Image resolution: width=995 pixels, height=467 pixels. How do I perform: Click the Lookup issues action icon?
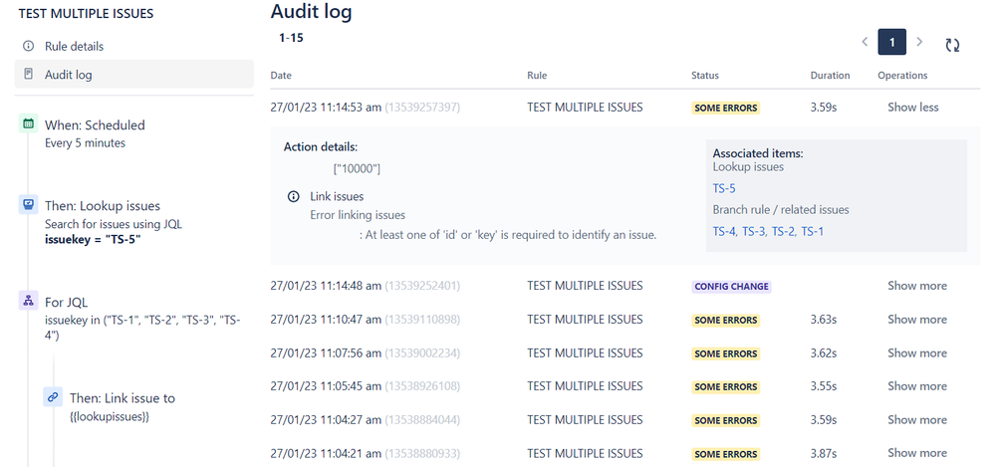coord(28,205)
